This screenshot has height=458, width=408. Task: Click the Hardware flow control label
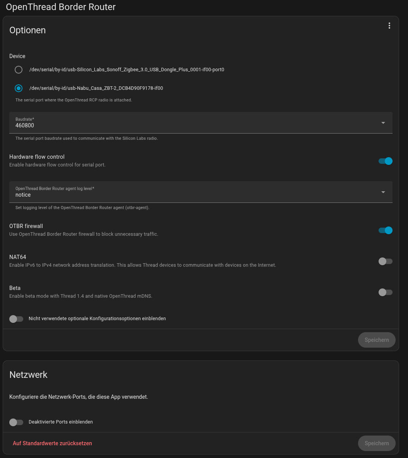pos(37,157)
